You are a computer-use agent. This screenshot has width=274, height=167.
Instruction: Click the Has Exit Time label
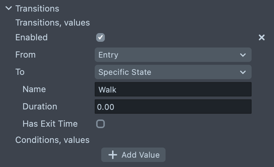click(x=50, y=124)
